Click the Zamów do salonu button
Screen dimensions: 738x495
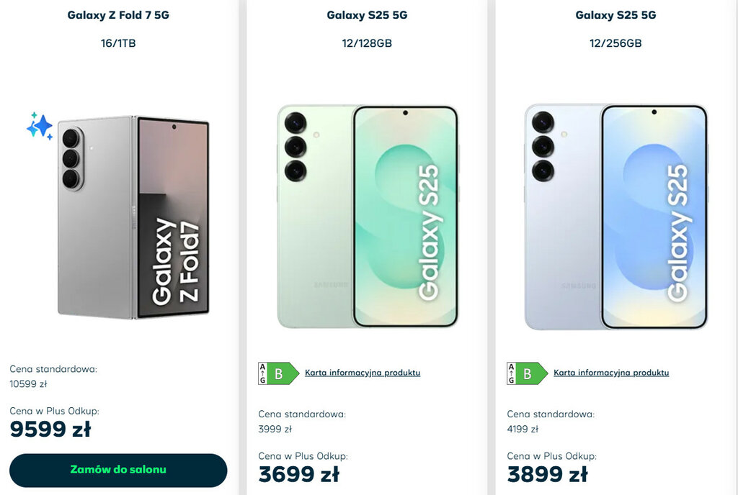[x=118, y=470]
